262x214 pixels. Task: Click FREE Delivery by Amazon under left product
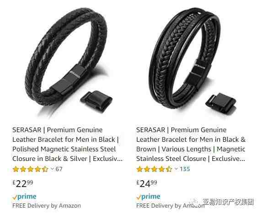point(47,206)
